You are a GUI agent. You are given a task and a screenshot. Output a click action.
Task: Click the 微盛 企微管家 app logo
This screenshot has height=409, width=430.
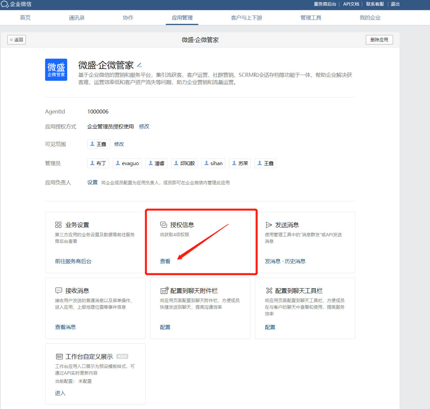coord(56,70)
